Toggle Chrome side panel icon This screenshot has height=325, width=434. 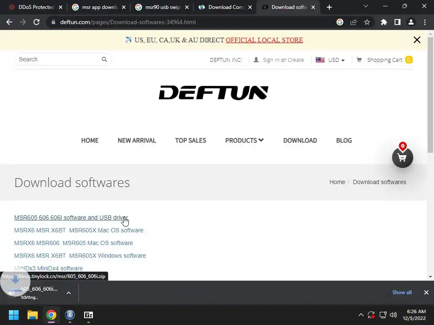click(398, 22)
